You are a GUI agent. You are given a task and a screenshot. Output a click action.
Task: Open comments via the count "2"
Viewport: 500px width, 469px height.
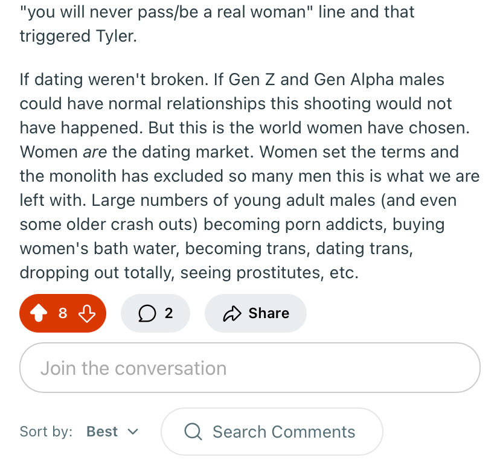click(x=168, y=313)
